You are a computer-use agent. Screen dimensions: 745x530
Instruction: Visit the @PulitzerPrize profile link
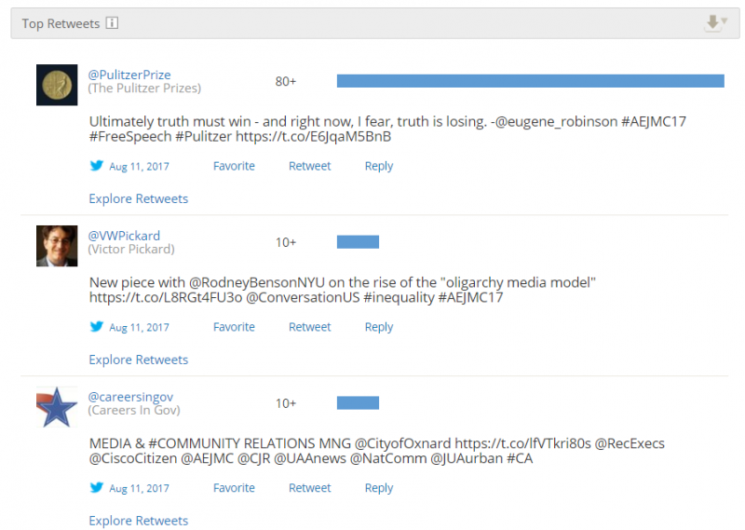(129, 75)
